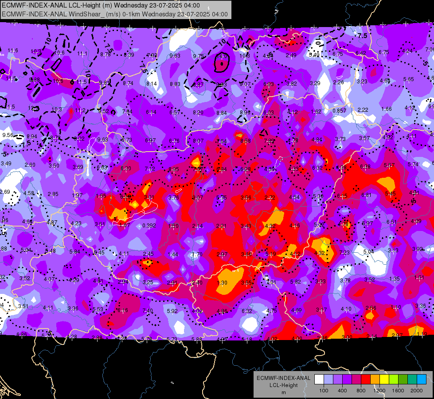Click the wind shear value 2.45
Screen dimensions: 434x399
pos(149,254)
